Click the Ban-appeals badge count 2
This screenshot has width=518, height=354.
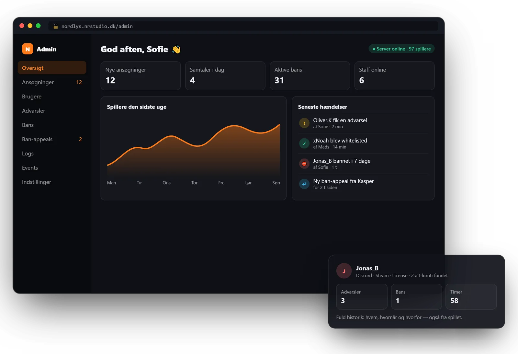coord(80,139)
